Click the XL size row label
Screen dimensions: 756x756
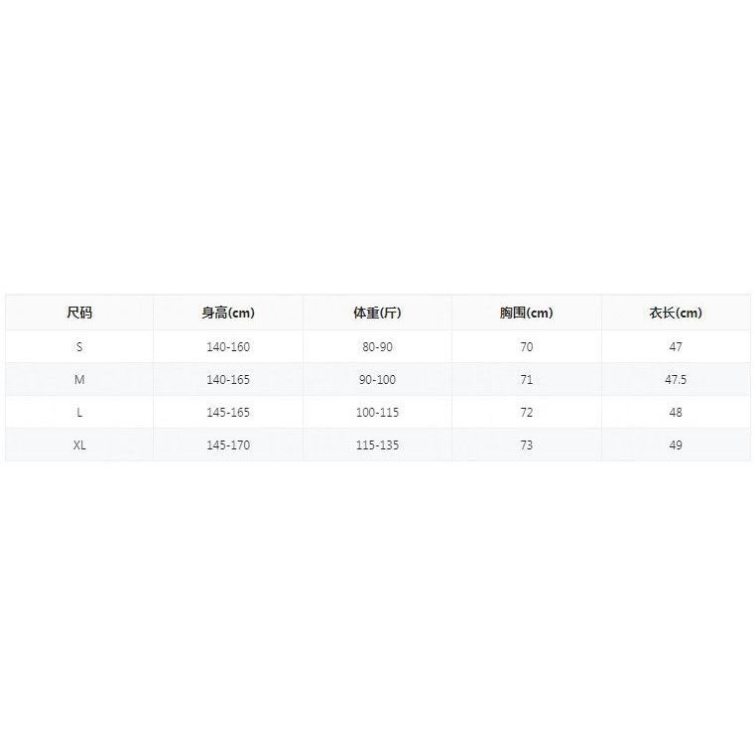(79, 445)
